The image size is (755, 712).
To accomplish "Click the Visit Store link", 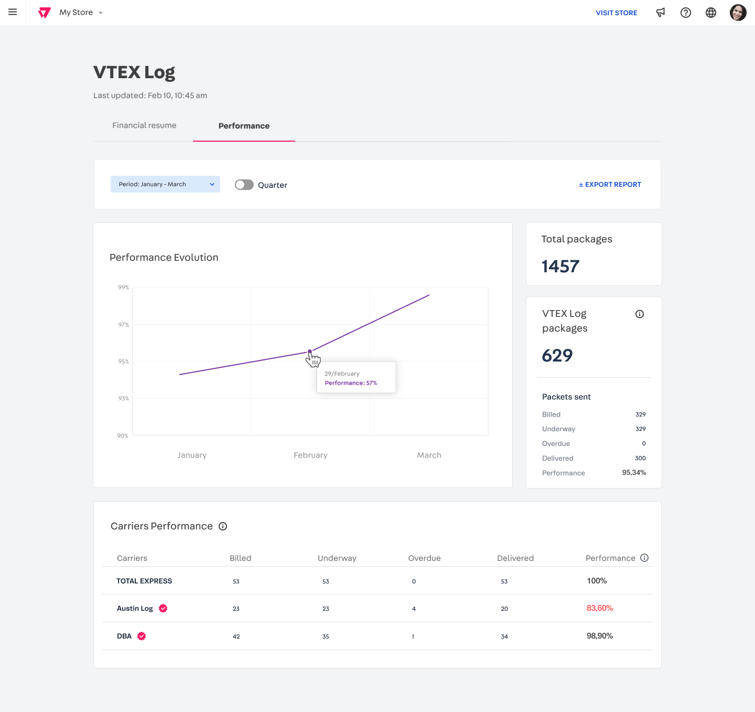I will (616, 13).
